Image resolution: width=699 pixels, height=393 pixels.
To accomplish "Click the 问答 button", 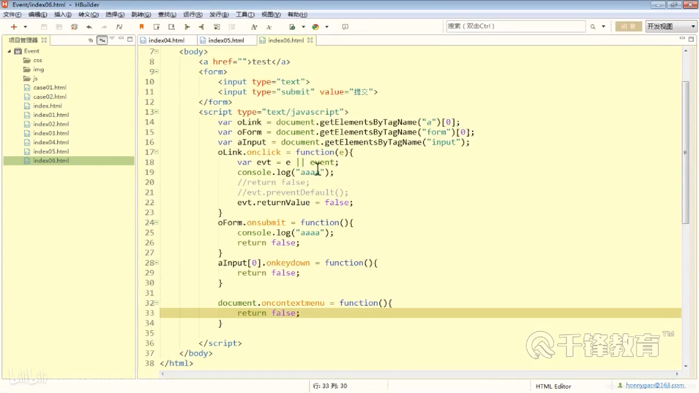I will pyautogui.click(x=628, y=26).
